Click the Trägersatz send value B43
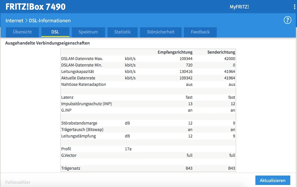 (232, 168)
